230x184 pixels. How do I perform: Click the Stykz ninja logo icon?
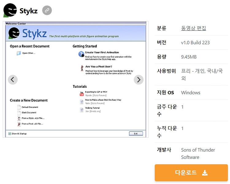pos(10,10)
